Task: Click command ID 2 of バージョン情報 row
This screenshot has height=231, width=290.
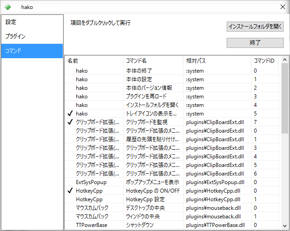Action: (255, 88)
